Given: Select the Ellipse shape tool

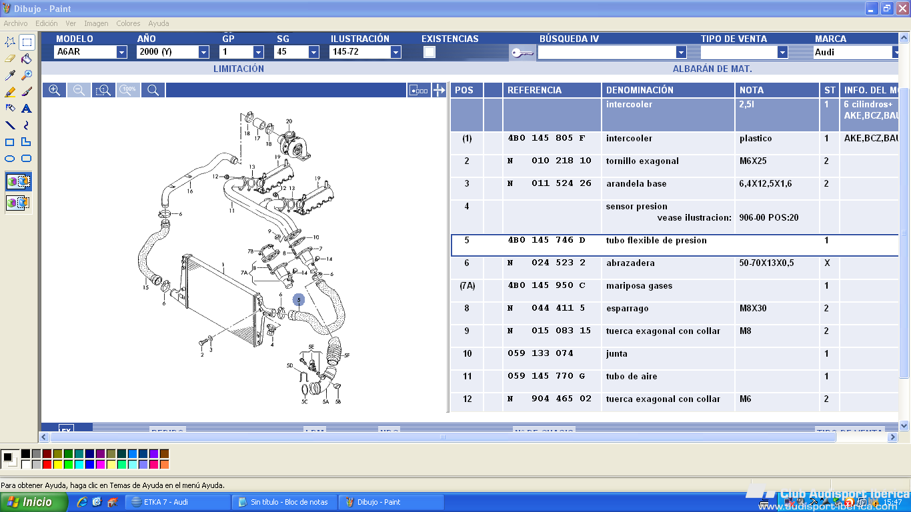Looking at the screenshot, I should point(10,158).
